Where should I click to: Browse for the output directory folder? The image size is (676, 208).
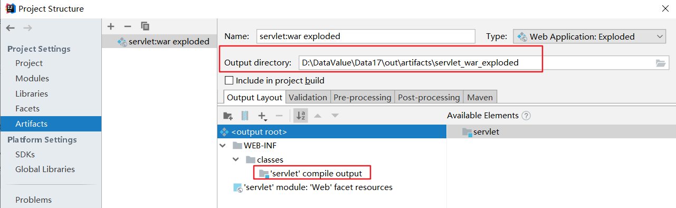click(661, 63)
